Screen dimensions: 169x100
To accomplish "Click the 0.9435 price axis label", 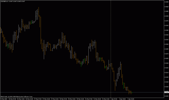I will pyautogui.click(x=167, y=2).
